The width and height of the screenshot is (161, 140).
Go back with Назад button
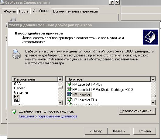[x=96, y=131]
